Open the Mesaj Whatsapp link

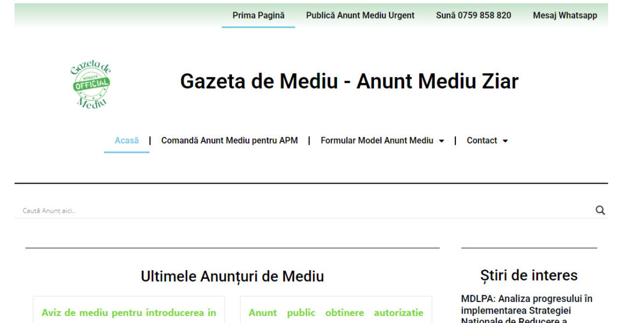click(x=565, y=16)
